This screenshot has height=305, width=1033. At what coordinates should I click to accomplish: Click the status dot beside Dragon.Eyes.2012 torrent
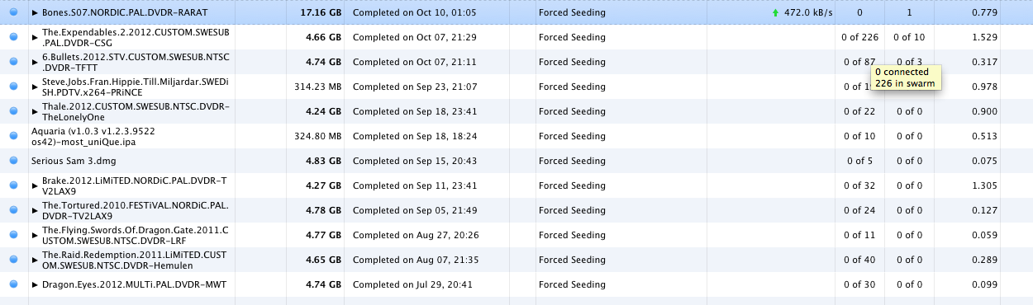[x=13, y=284]
